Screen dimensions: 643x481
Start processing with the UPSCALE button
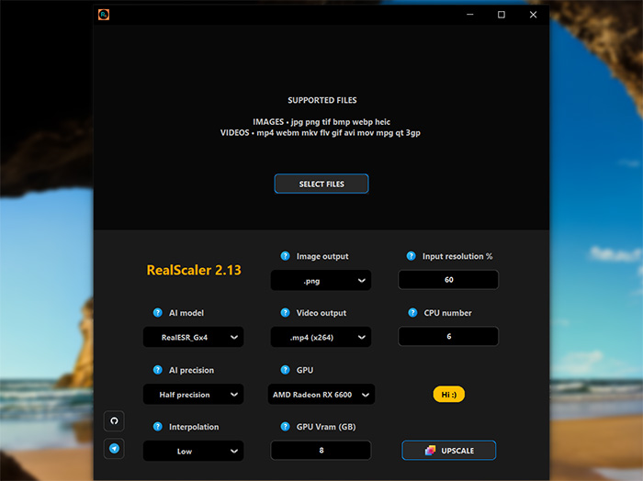tap(448, 450)
